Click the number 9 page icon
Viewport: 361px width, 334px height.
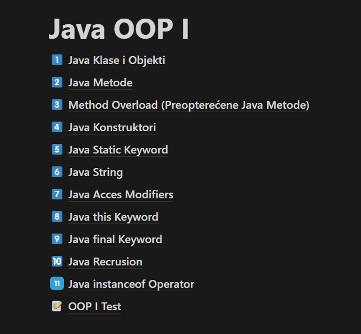57,239
